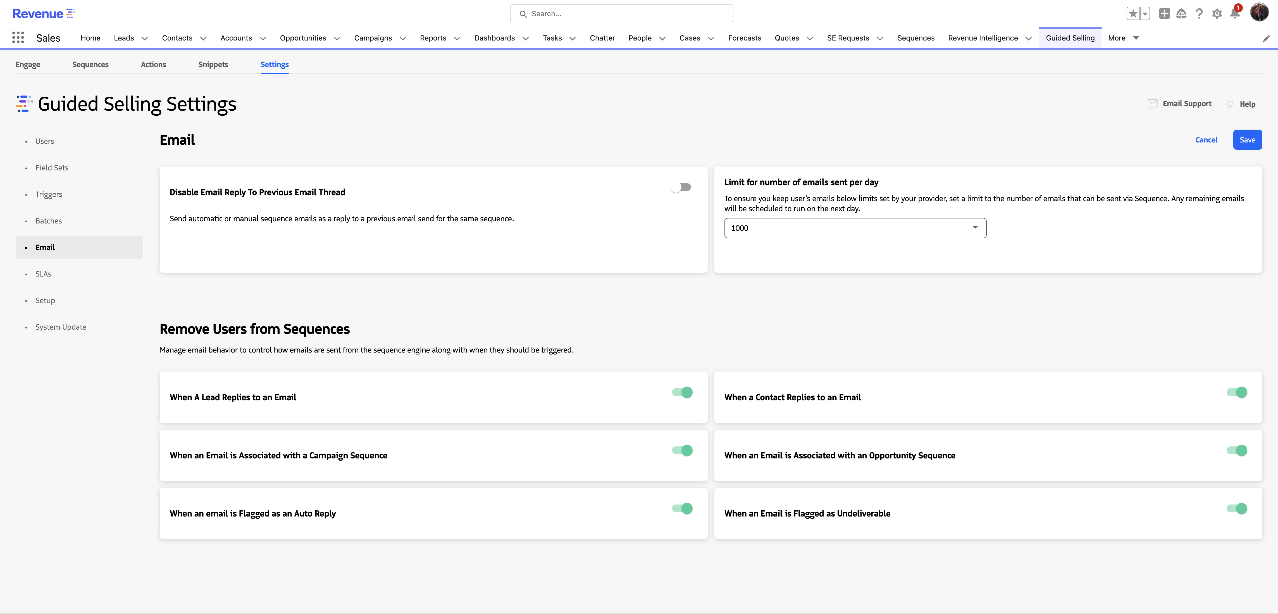Image resolution: width=1278 pixels, height=614 pixels.
Task: View notifications bell icon
Action: click(1235, 14)
